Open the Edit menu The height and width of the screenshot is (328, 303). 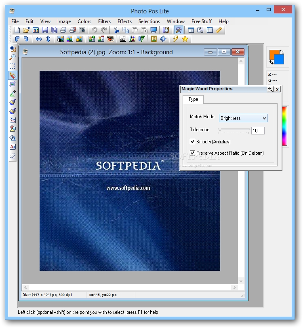pos(29,21)
